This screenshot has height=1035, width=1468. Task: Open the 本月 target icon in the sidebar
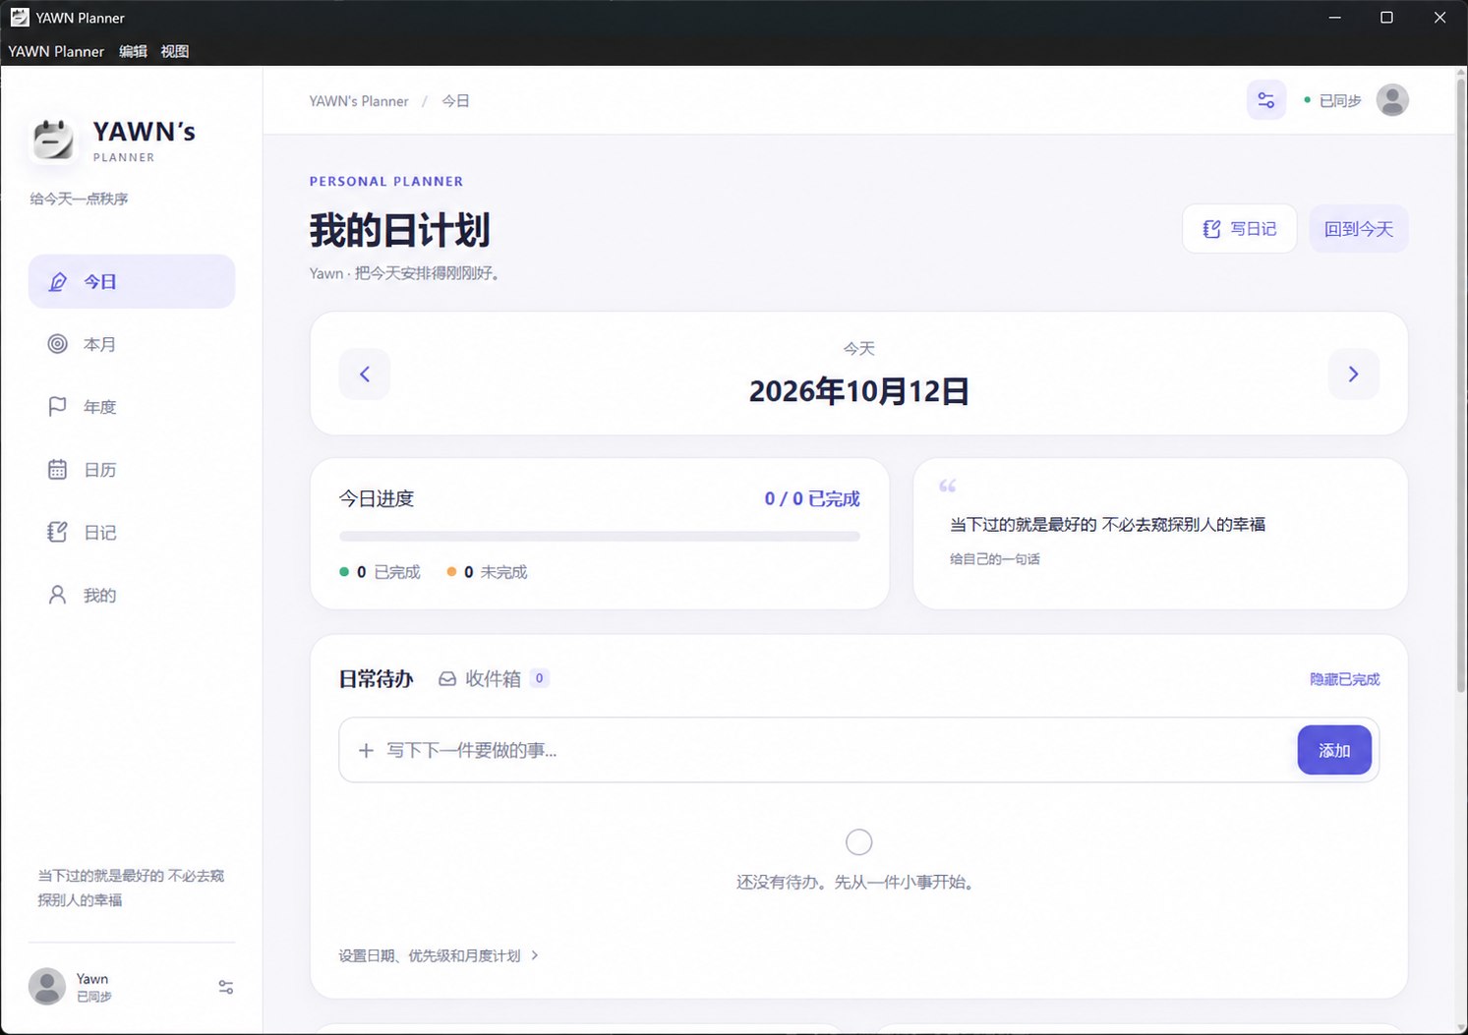[x=58, y=344]
